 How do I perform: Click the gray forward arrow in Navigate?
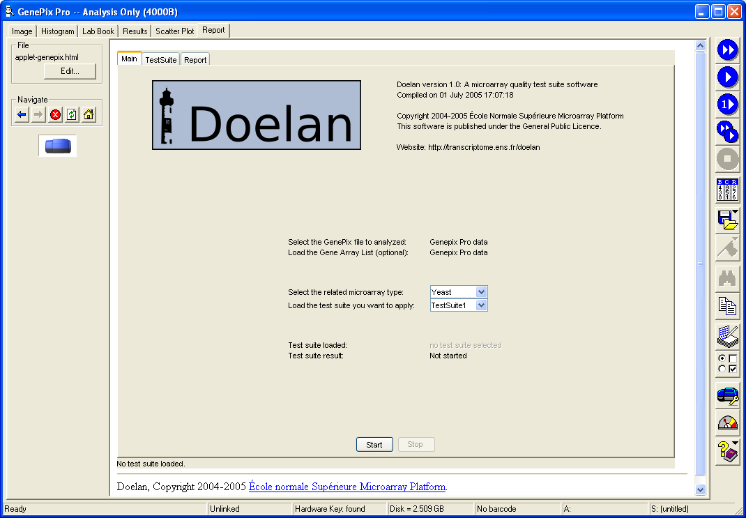click(38, 114)
